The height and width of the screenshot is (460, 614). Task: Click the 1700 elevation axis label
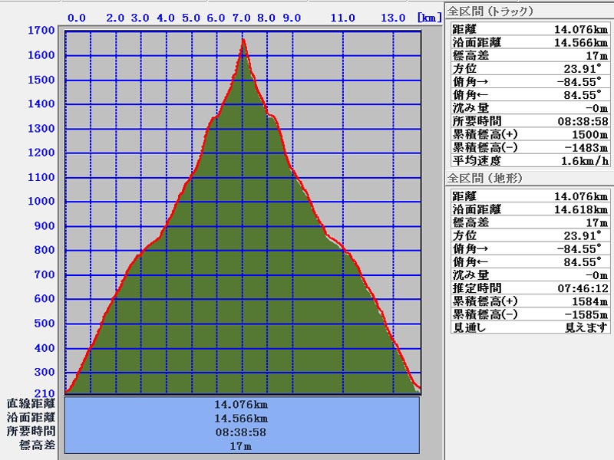point(40,31)
